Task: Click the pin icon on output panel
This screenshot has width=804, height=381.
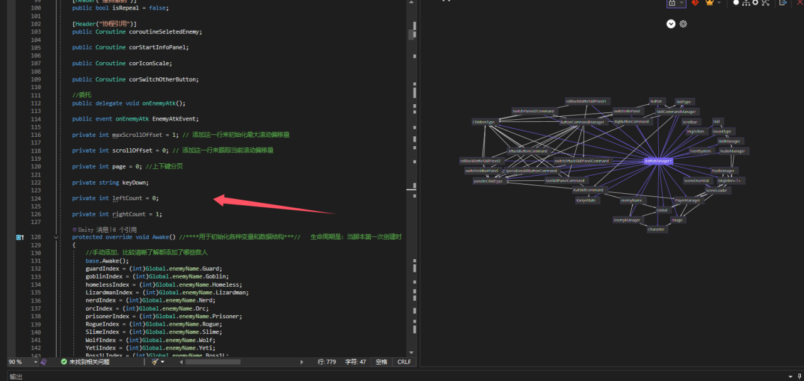Action: [x=799, y=376]
